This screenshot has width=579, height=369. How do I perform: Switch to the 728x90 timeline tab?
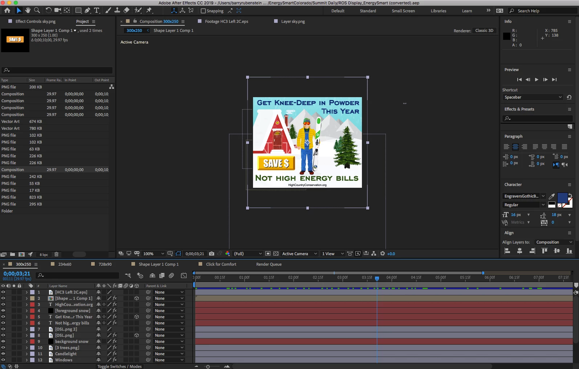tap(105, 264)
